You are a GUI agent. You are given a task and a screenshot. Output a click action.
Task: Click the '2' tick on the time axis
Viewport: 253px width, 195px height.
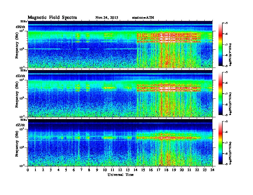pyautogui.click(x=43, y=170)
